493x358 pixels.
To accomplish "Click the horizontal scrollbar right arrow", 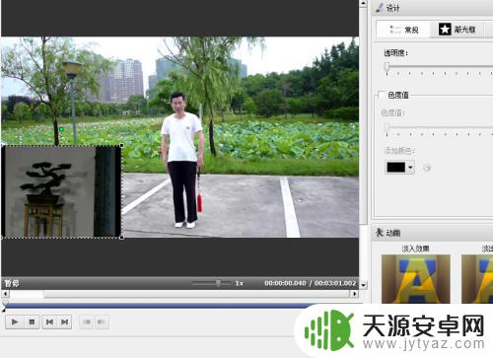I will pos(355,294).
